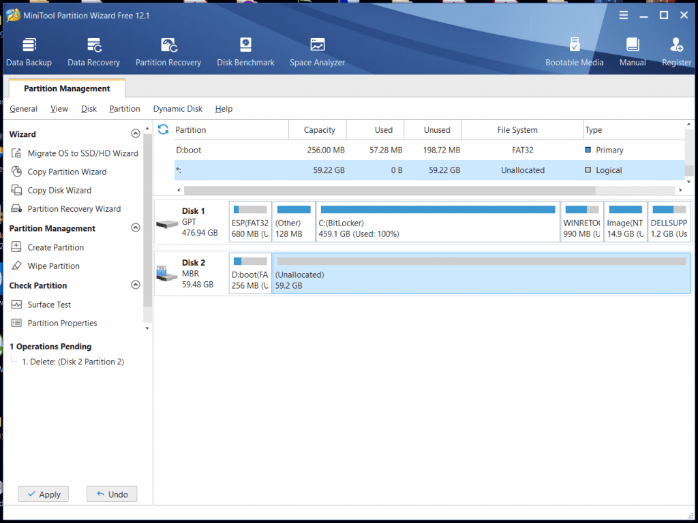Image resolution: width=698 pixels, height=523 pixels.
Task: Open the General menu
Action: pos(24,108)
